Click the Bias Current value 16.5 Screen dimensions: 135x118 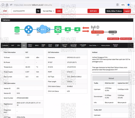point(27,77)
